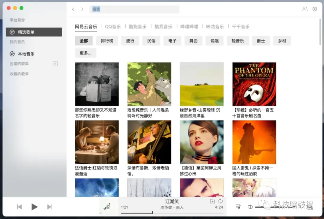This screenshot has width=324, height=219.
Task: Skip to the previous track
Action: pos(19,207)
